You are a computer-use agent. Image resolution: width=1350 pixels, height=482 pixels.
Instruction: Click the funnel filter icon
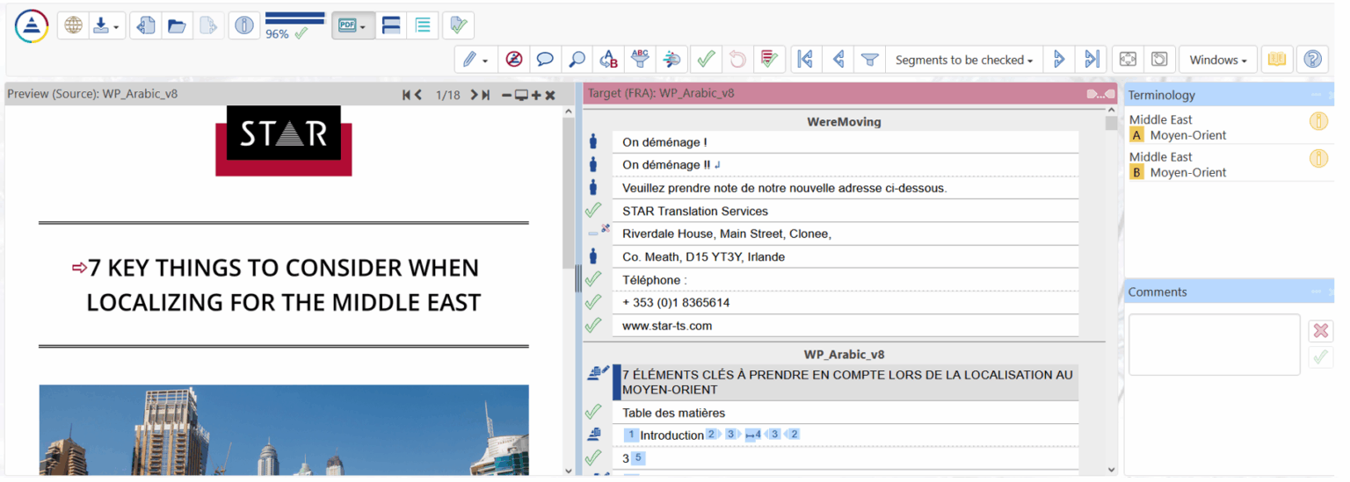[x=869, y=60]
